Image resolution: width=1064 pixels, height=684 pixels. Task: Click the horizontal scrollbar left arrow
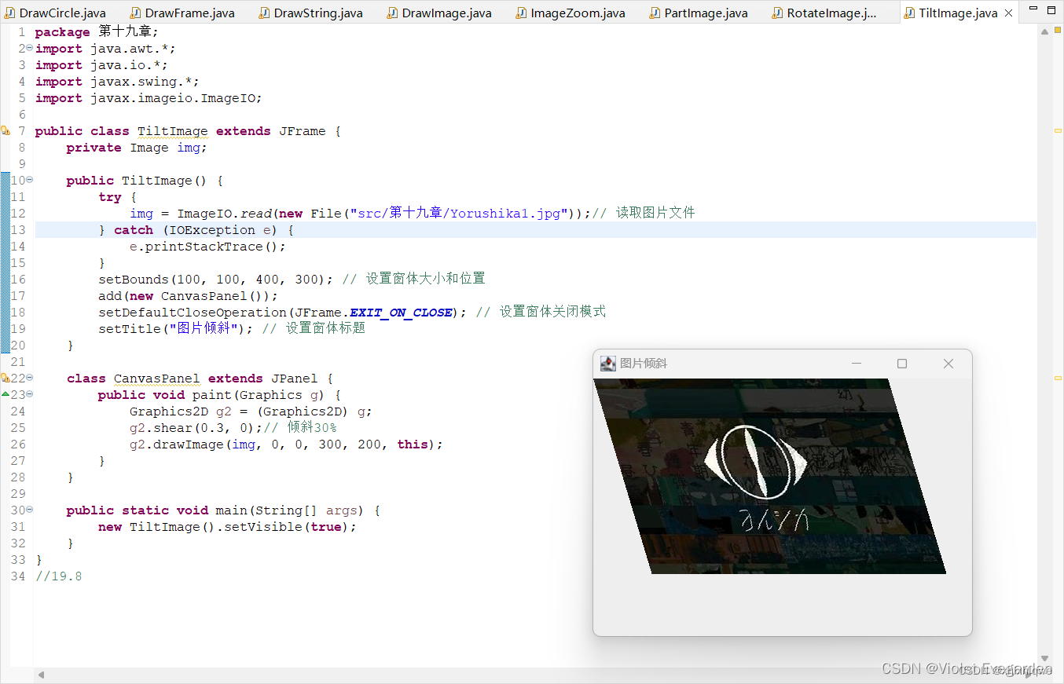pyautogui.click(x=41, y=675)
